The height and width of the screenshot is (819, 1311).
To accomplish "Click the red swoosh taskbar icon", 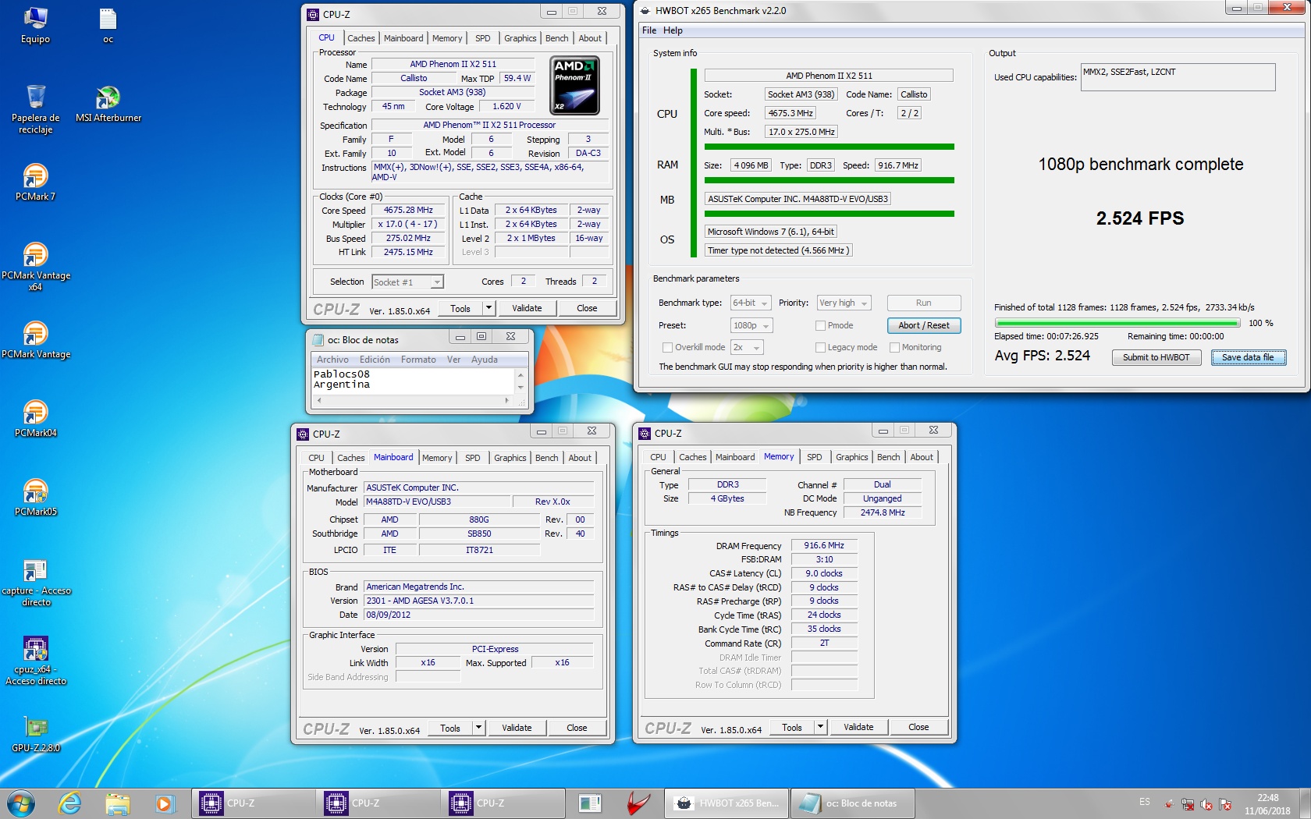I will click(638, 803).
